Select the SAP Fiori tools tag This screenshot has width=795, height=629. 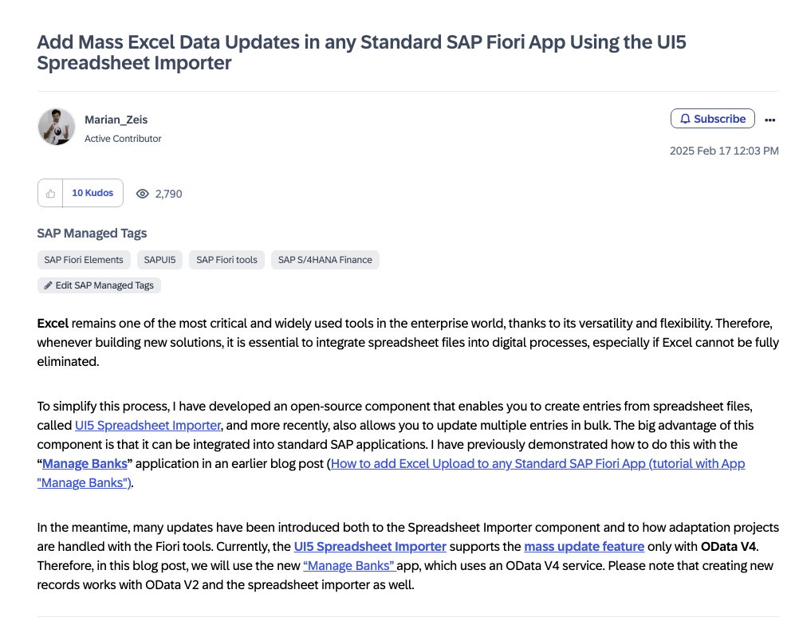click(226, 260)
